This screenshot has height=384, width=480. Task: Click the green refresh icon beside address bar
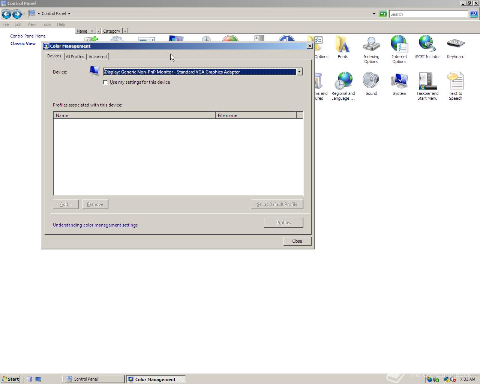click(x=383, y=14)
